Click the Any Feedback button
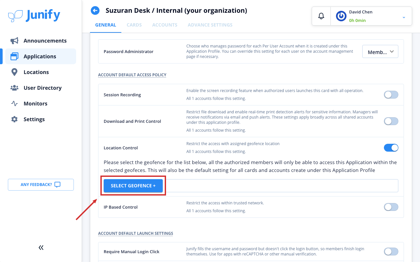 (x=41, y=185)
